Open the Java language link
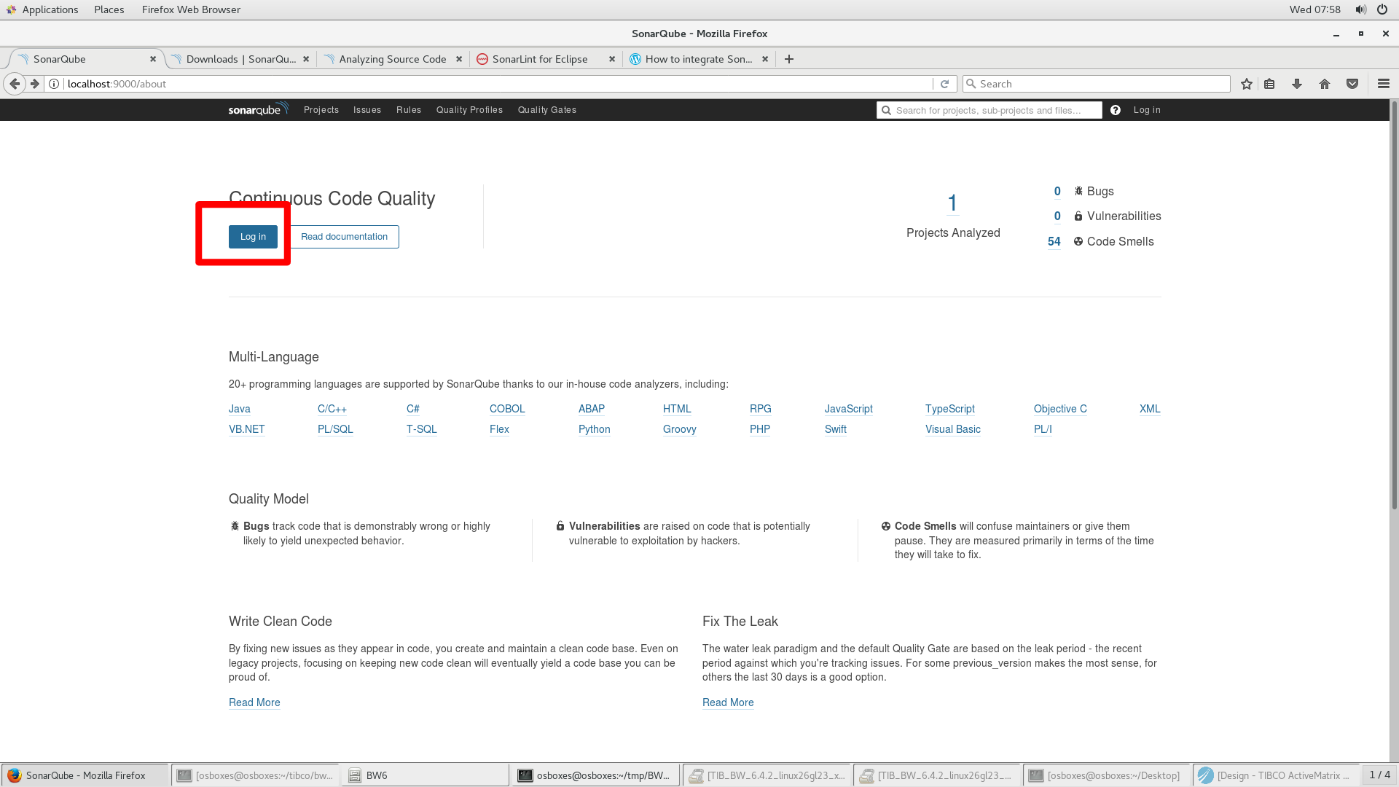Viewport: 1399px width, 787px height. pyautogui.click(x=240, y=409)
